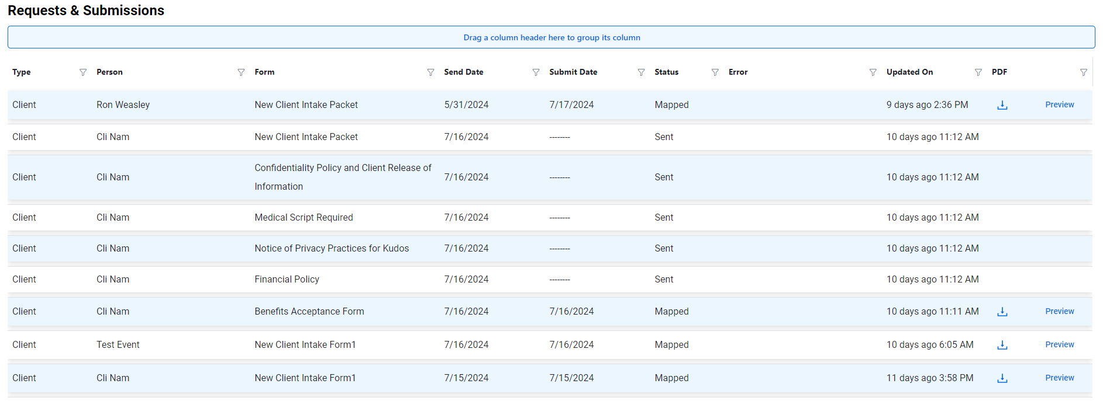
Task: Open filter for the Type column
Action: tap(83, 72)
